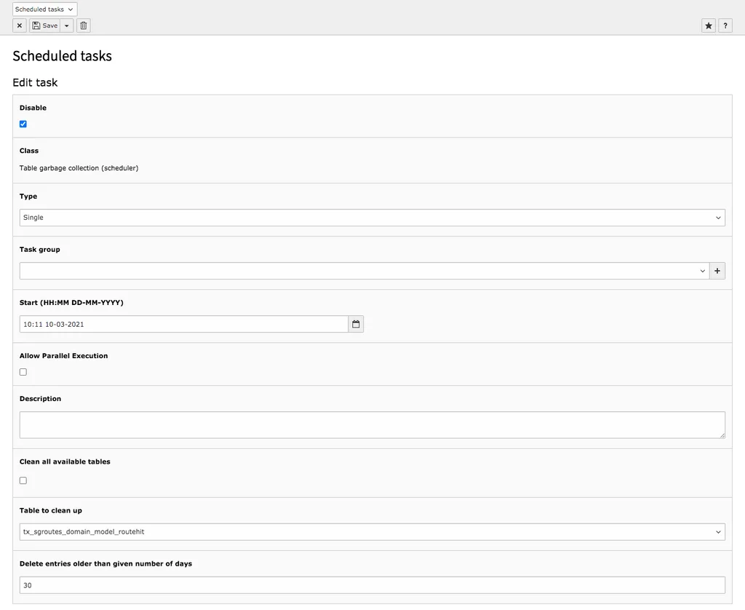Viewport: 745px width, 610px height.
Task: Enable Allow Parallel Execution
Action: tap(23, 372)
